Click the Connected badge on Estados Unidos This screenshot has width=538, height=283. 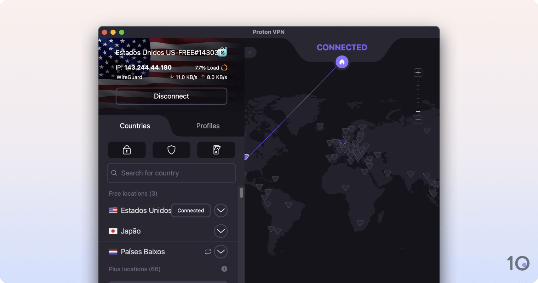point(190,210)
